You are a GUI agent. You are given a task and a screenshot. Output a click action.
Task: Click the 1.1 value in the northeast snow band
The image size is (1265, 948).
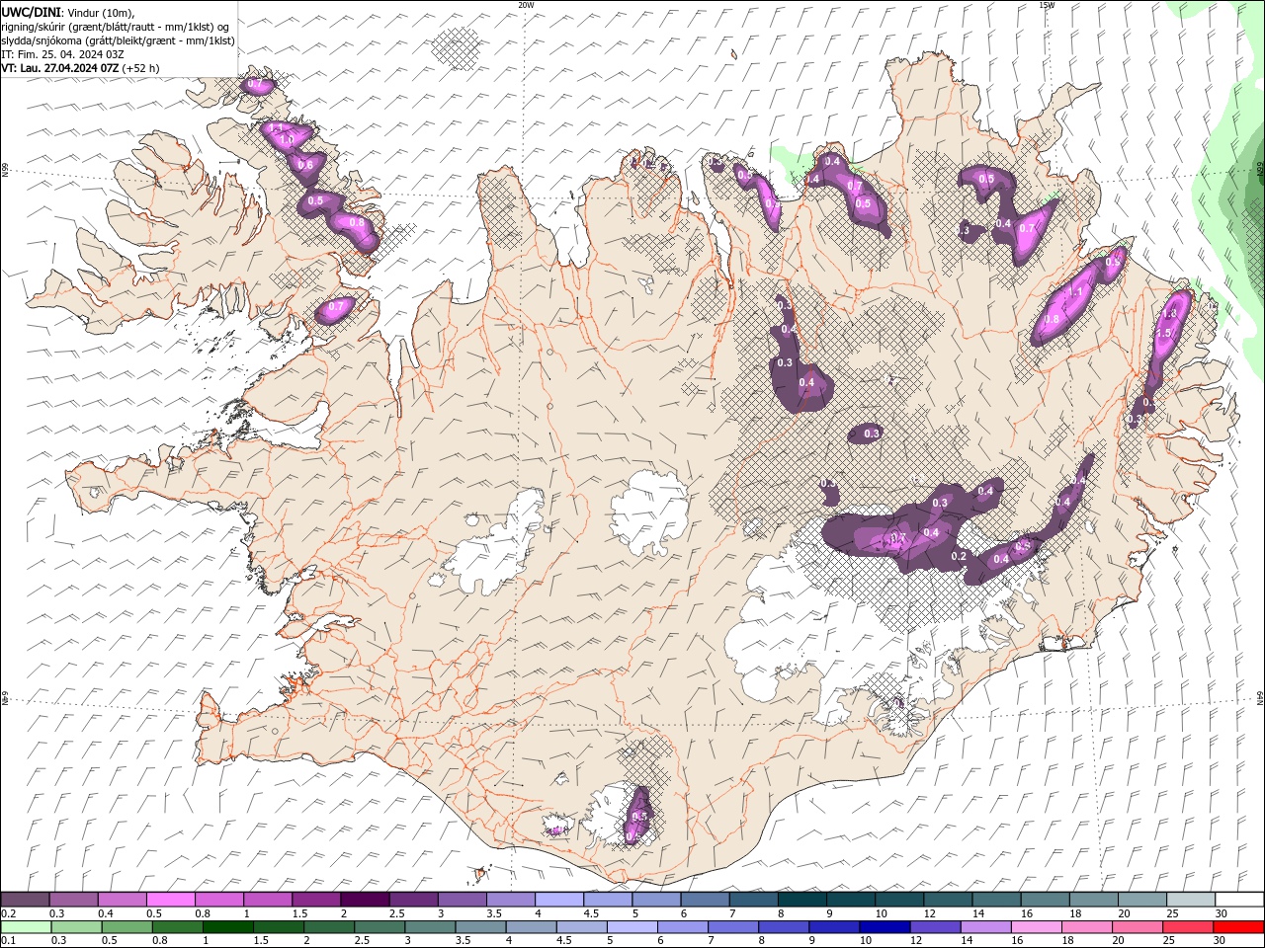1075,292
